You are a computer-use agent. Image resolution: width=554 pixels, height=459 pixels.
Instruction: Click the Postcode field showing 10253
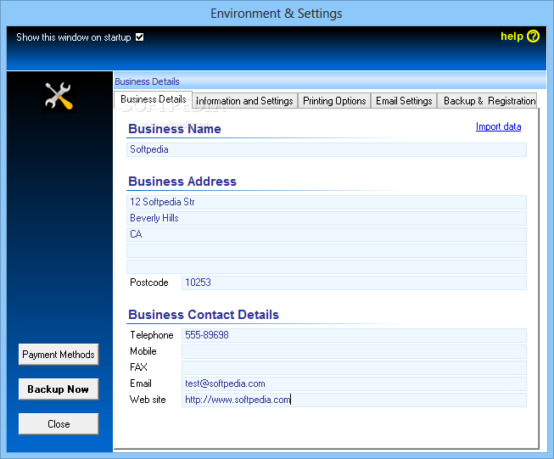click(x=354, y=283)
